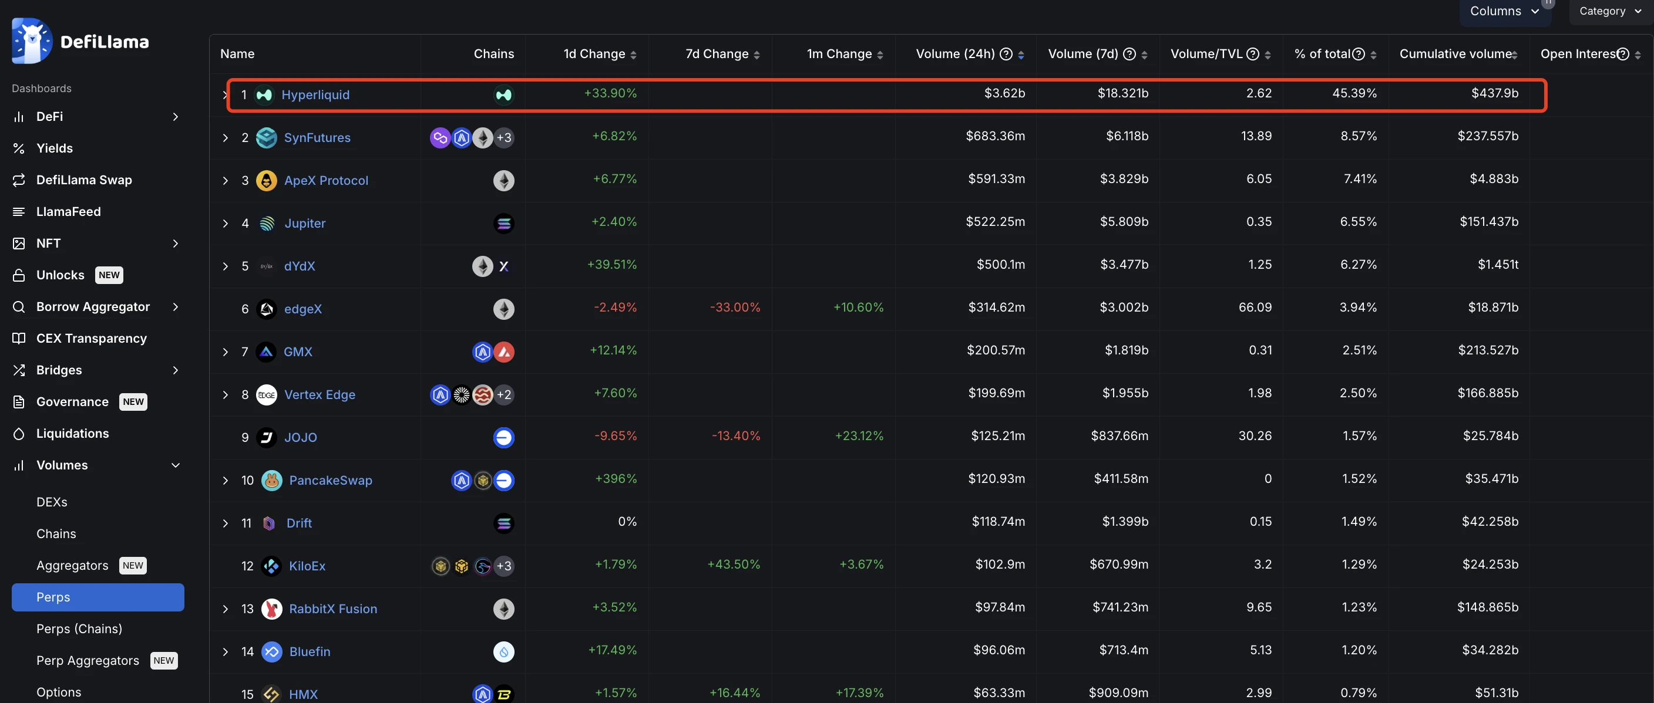The image size is (1654, 703).
Task: Toggle sort on % of total column
Action: 1373,55
